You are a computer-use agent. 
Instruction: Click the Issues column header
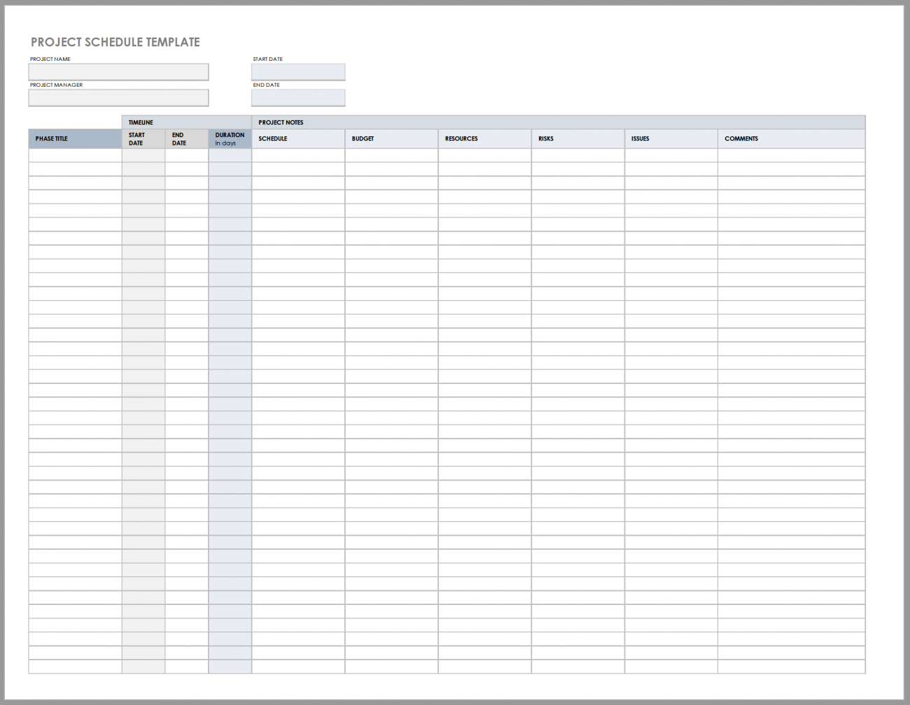pyautogui.click(x=670, y=138)
